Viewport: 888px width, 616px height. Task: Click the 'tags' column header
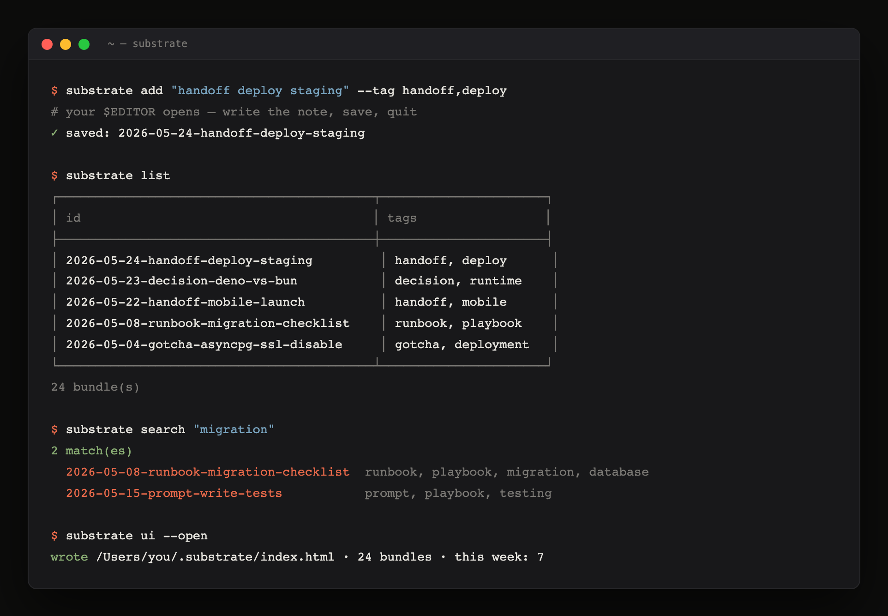[x=402, y=218]
